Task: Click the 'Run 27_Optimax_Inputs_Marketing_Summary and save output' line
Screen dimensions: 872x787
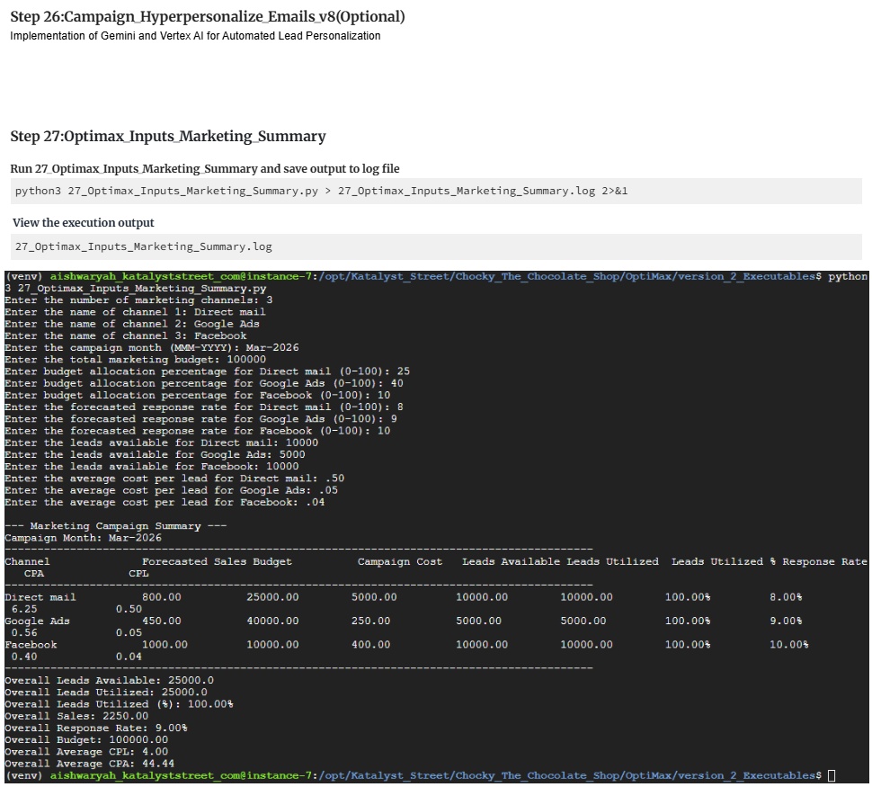Action: pyautogui.click(x=205, y=169)
